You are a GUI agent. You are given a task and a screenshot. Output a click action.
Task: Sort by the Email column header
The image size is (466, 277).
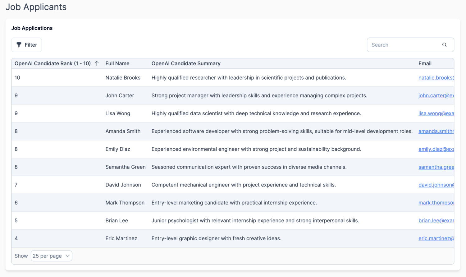pyautogui.click(x=425, y=63)
